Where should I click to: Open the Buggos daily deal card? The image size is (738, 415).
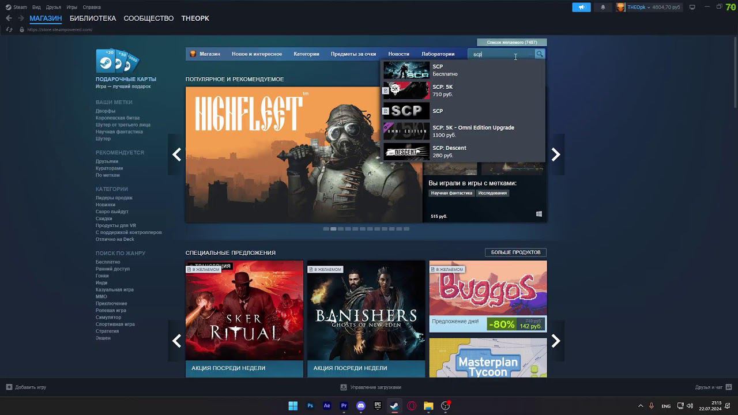click(488, 296)
